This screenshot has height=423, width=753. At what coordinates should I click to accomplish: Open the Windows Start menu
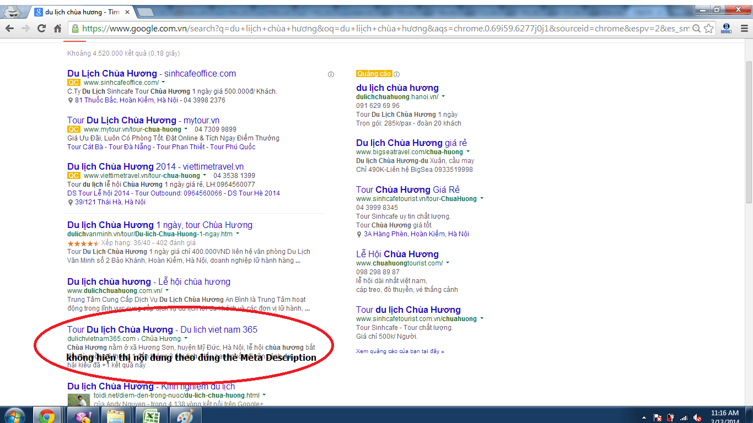tap(14, 416)
